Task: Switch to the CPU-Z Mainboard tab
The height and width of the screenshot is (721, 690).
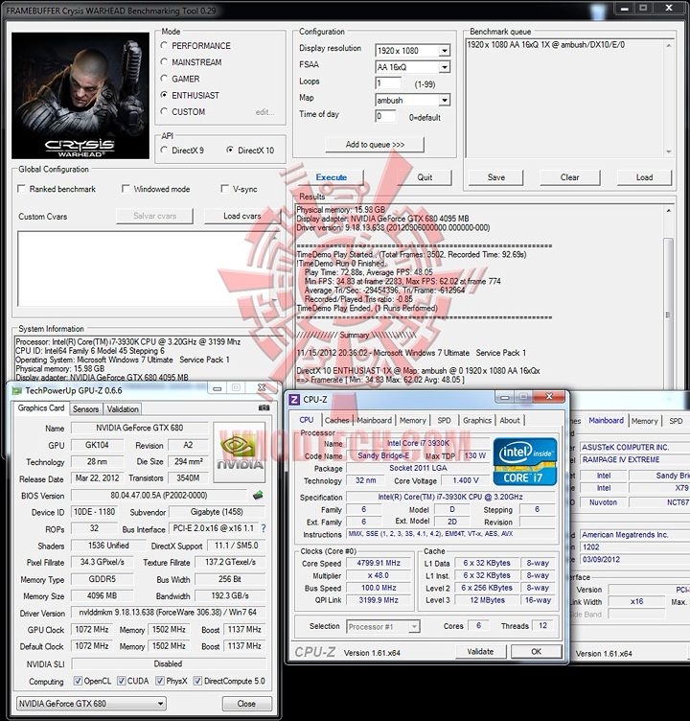Action: pos(374,420)
